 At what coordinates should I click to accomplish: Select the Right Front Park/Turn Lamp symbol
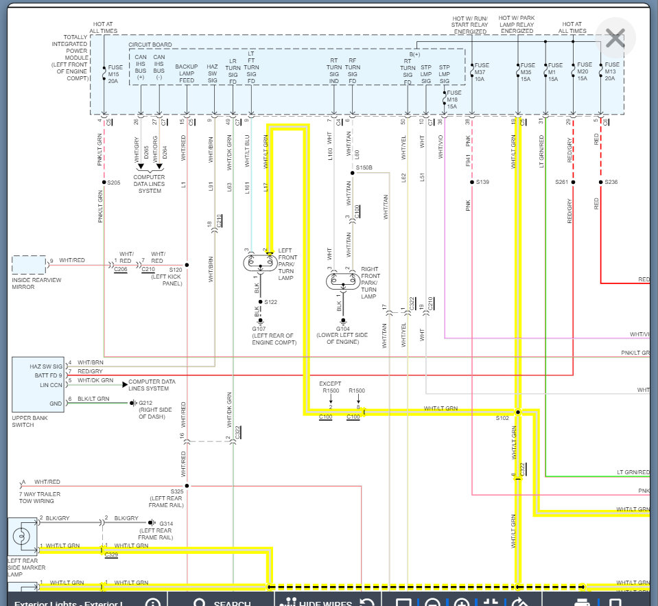coord(343,281)
